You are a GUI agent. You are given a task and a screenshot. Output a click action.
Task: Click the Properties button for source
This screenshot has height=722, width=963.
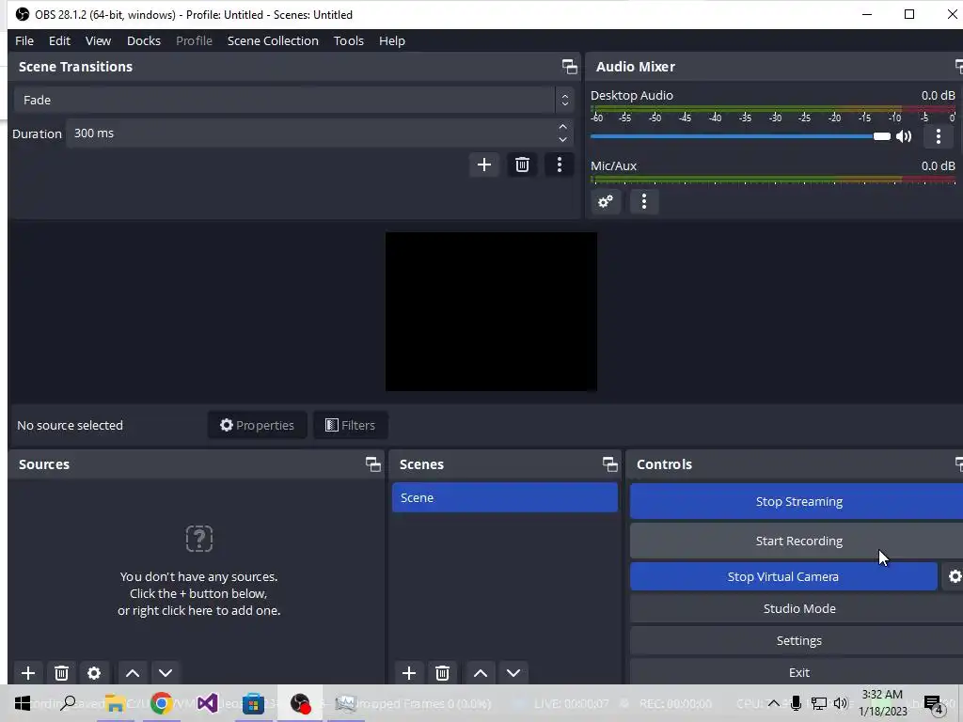[258, 425]
